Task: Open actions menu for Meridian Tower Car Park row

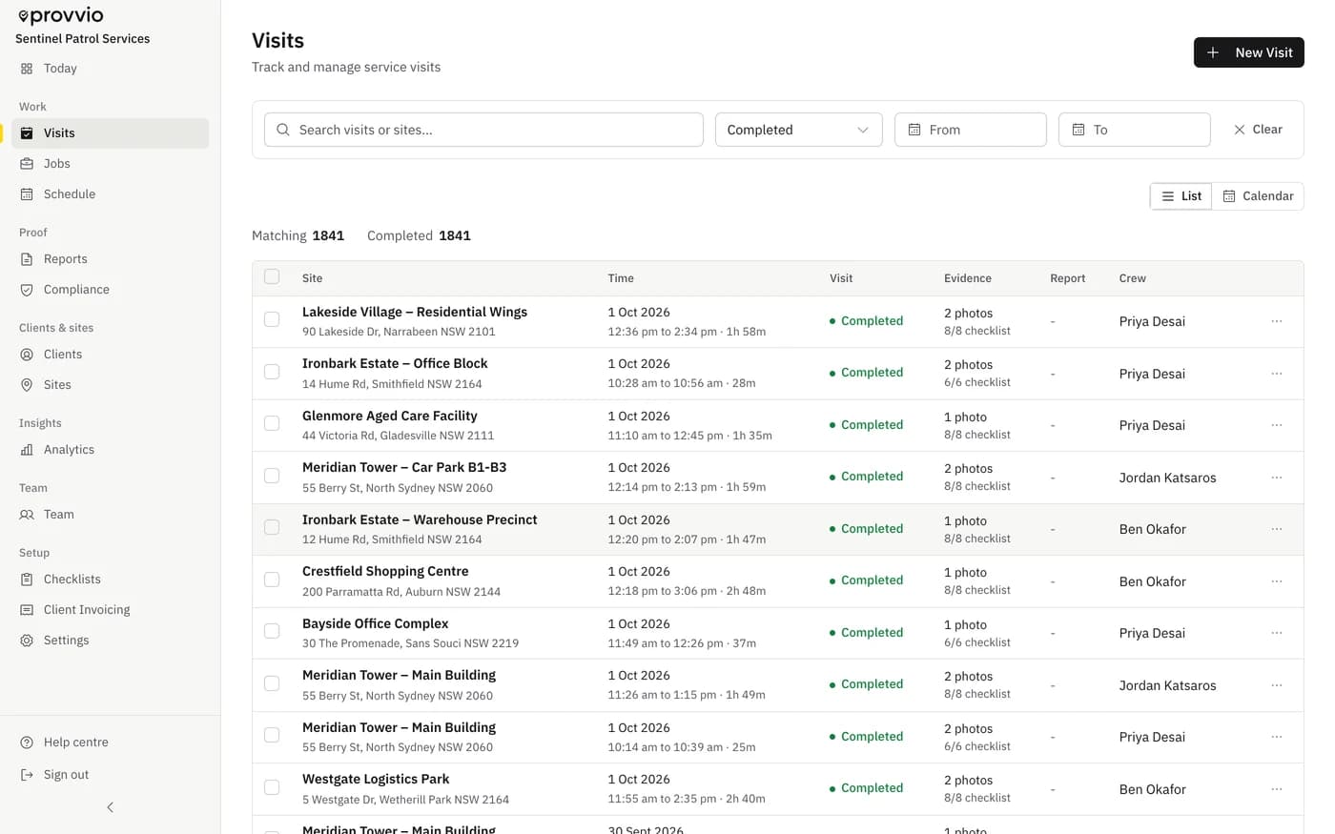Action: 1277,478
